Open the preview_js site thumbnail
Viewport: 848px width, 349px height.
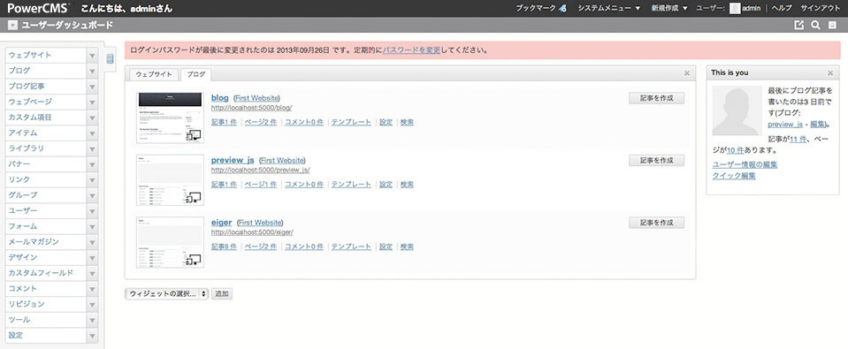click(x=171, y=180)
